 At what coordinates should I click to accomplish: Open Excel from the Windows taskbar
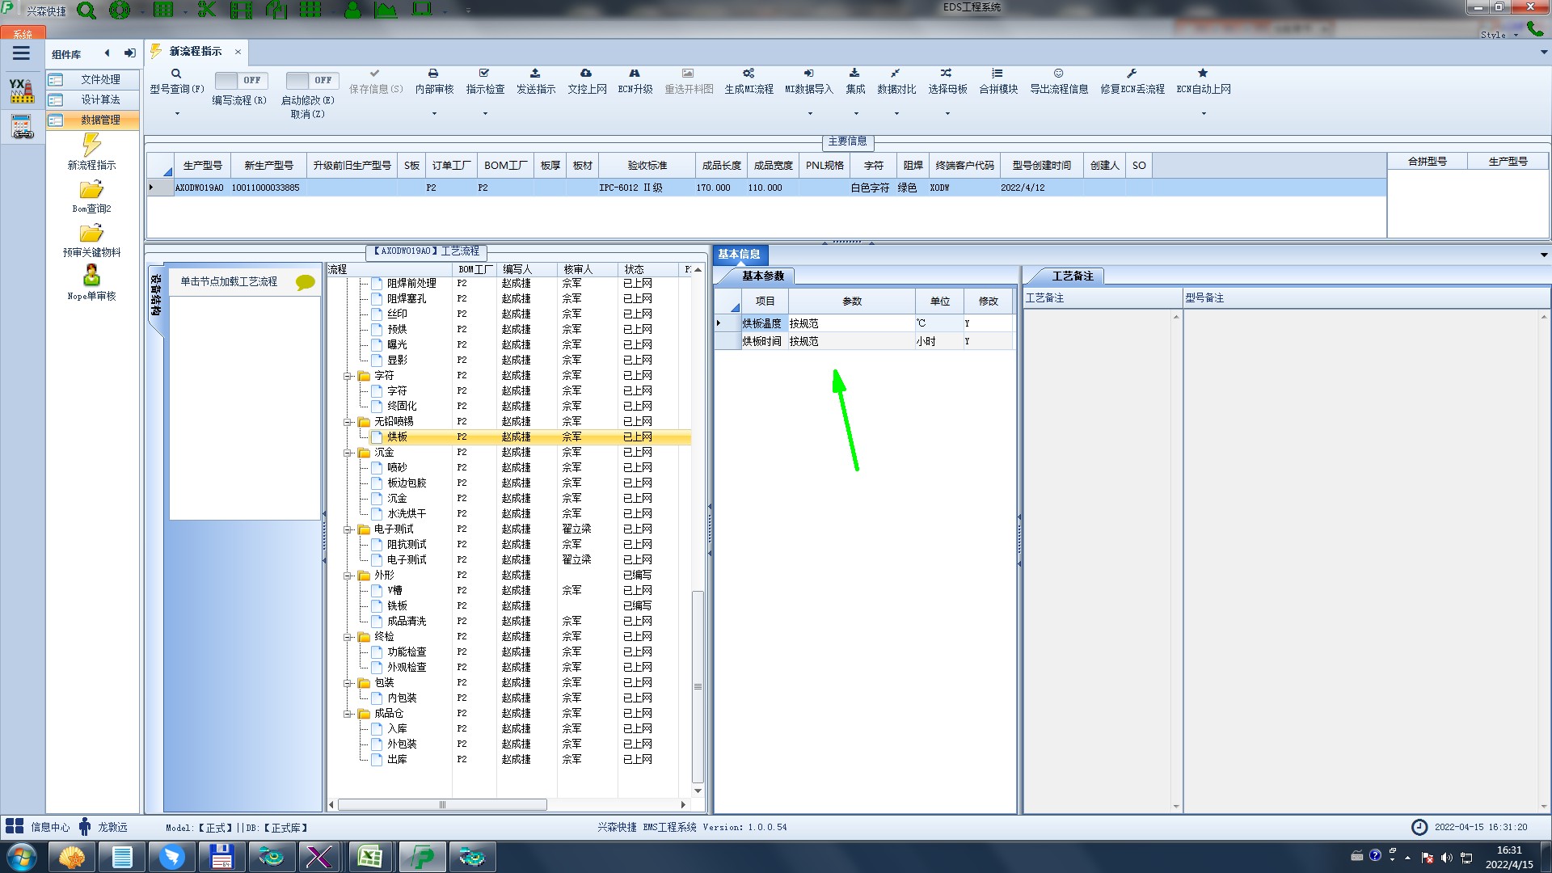tap(369, 857)
